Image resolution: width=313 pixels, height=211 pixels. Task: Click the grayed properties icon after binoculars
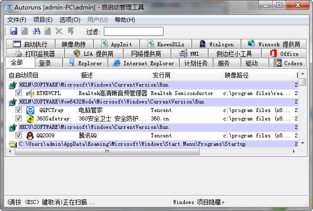coord(48,31)
